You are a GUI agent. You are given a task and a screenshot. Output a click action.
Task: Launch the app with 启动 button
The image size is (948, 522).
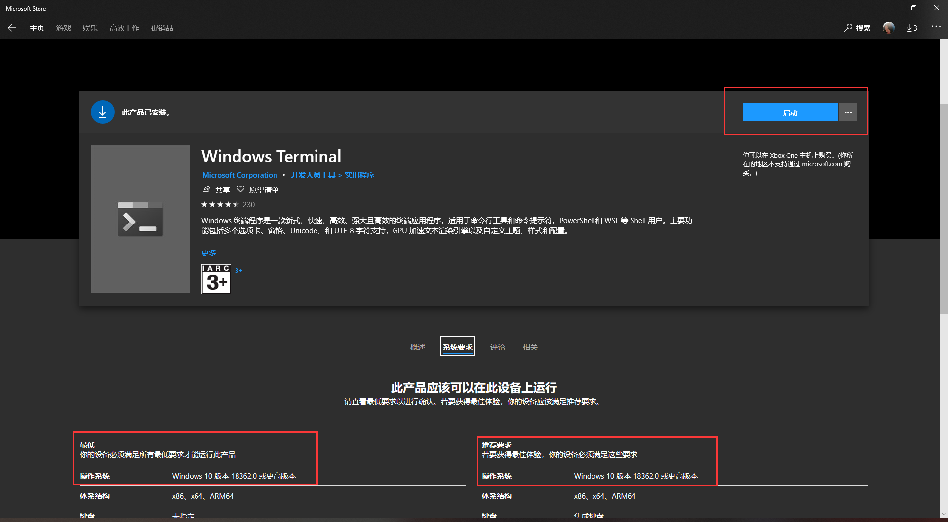pos(790,112)
